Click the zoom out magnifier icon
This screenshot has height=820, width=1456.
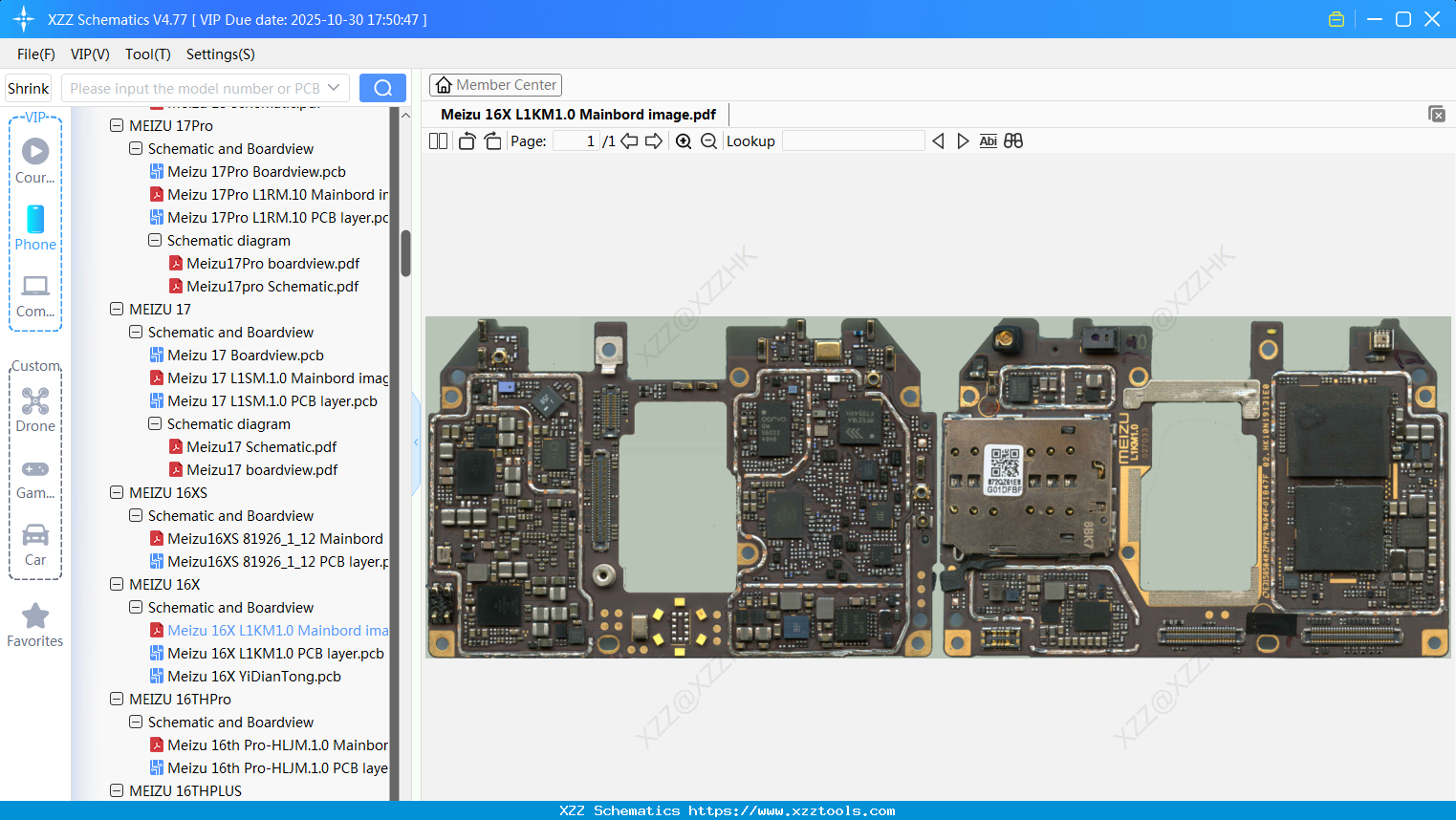point(708,141)
